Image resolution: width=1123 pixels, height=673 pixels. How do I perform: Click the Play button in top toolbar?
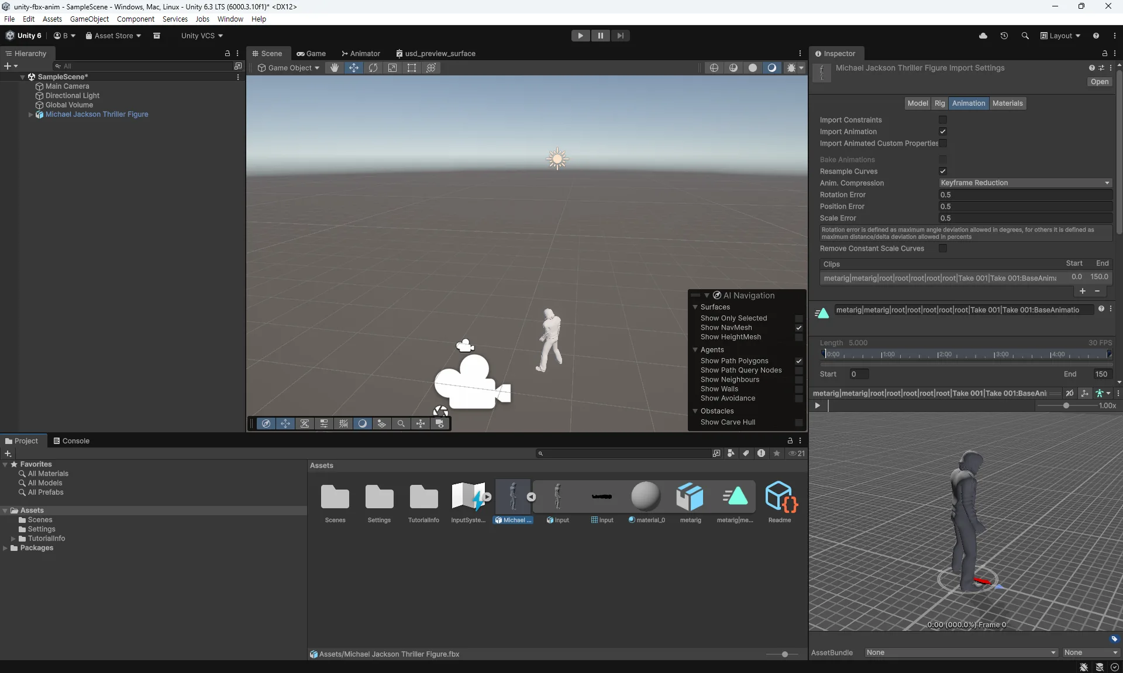point(580,36)
